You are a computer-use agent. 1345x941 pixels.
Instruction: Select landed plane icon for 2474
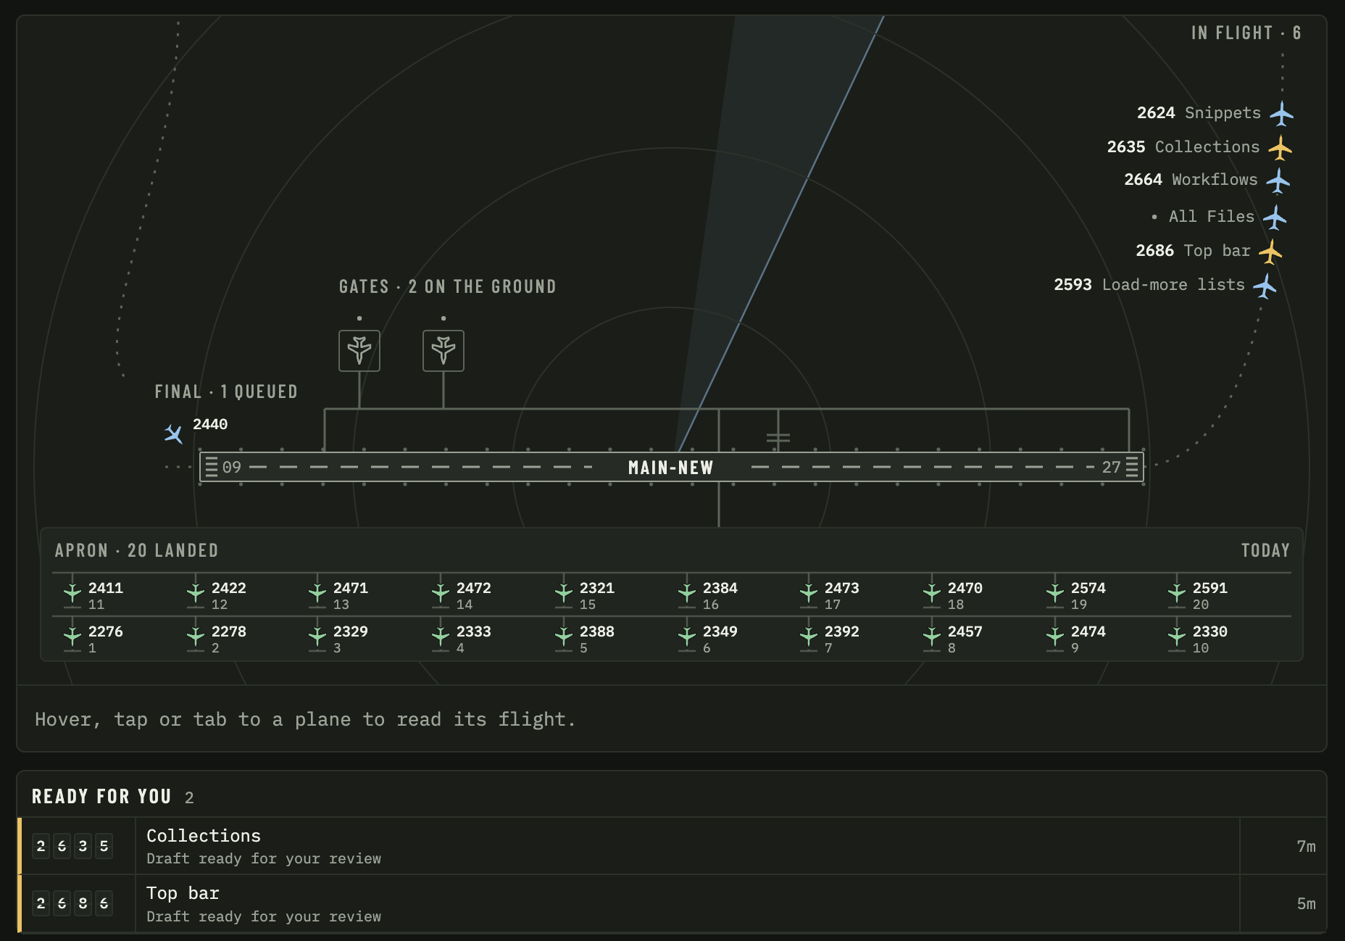pos(1055,638)
